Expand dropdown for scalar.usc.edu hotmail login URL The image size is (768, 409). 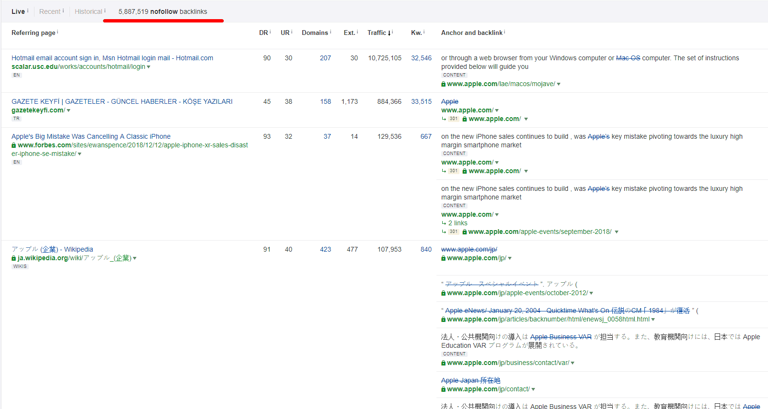coord(149,67)
